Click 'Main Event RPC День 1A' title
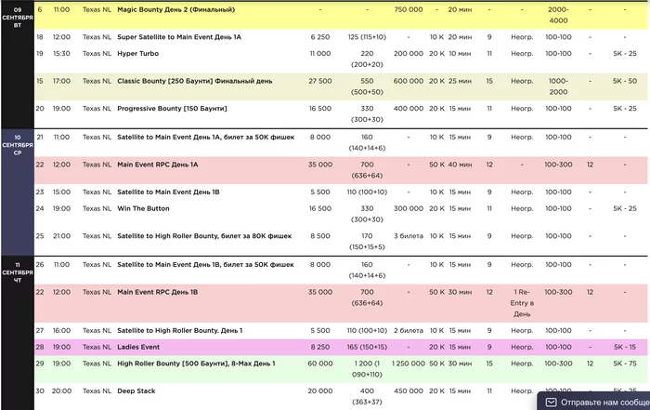Viewport: 650px width, 410px height. [158, 165]
